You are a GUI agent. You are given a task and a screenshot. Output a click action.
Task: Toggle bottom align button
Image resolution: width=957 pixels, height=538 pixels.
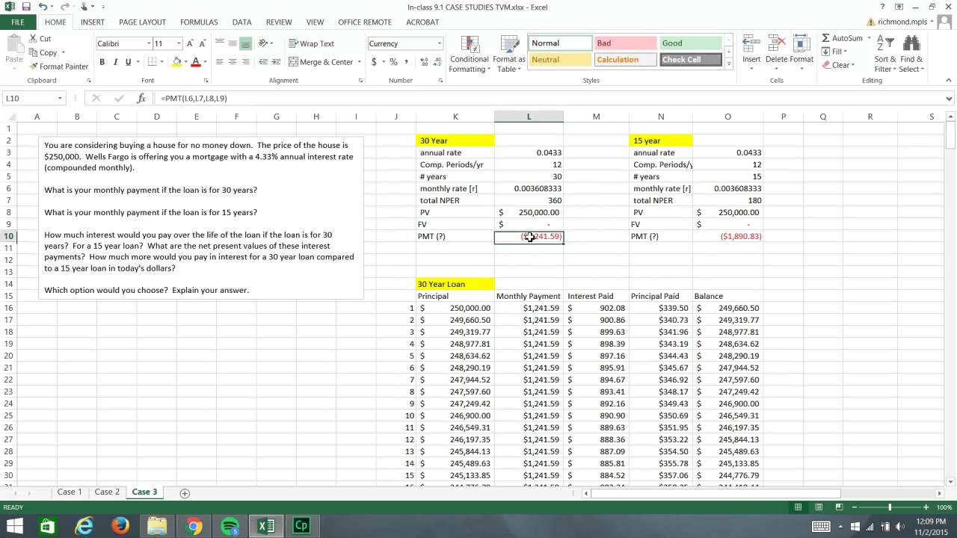pyautogui.click(x=245, y=43)
